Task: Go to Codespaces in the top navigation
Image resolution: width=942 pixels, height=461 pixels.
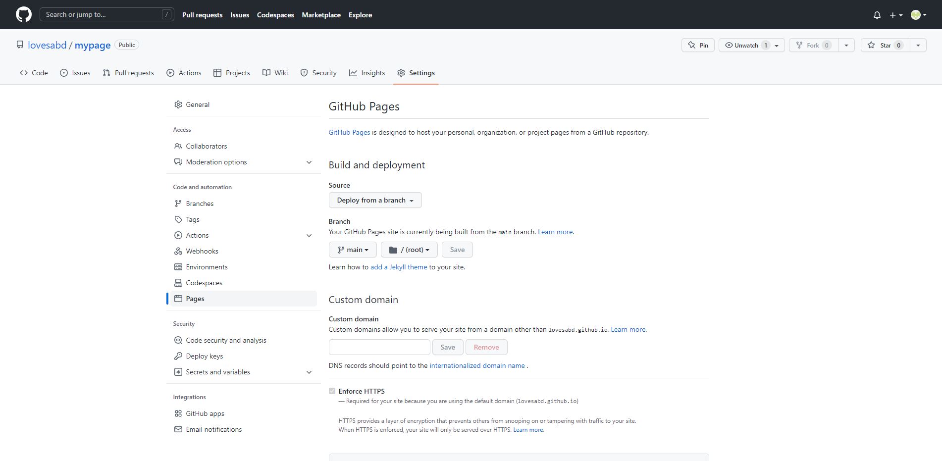Action: point(275,15)
